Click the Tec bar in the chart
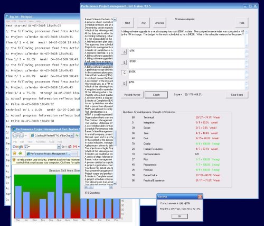 click(x=18, y=202)
